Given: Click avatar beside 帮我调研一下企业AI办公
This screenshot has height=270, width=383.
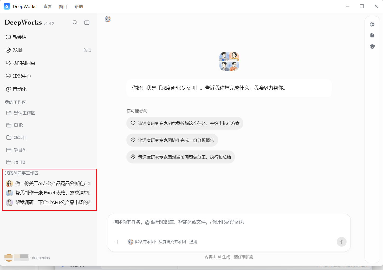Looking at the screenshot, I should 10,202.
